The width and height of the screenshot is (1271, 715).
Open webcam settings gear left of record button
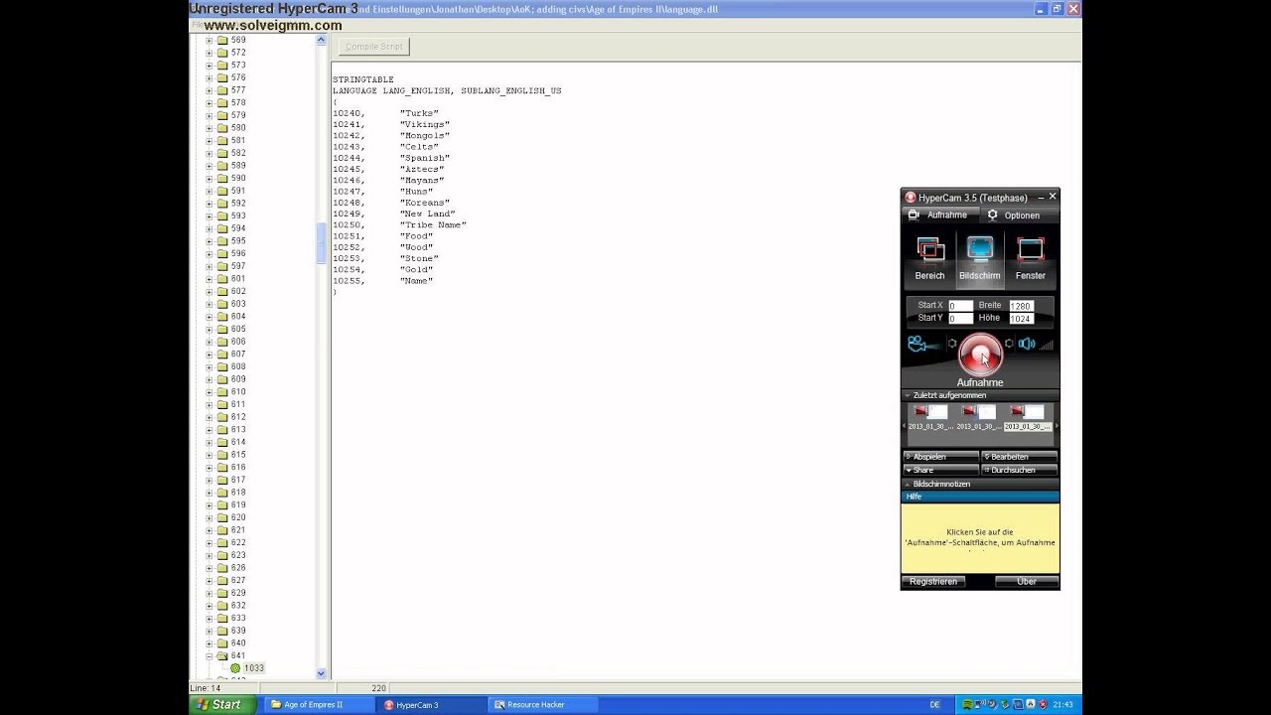click(x=951, y=344)
